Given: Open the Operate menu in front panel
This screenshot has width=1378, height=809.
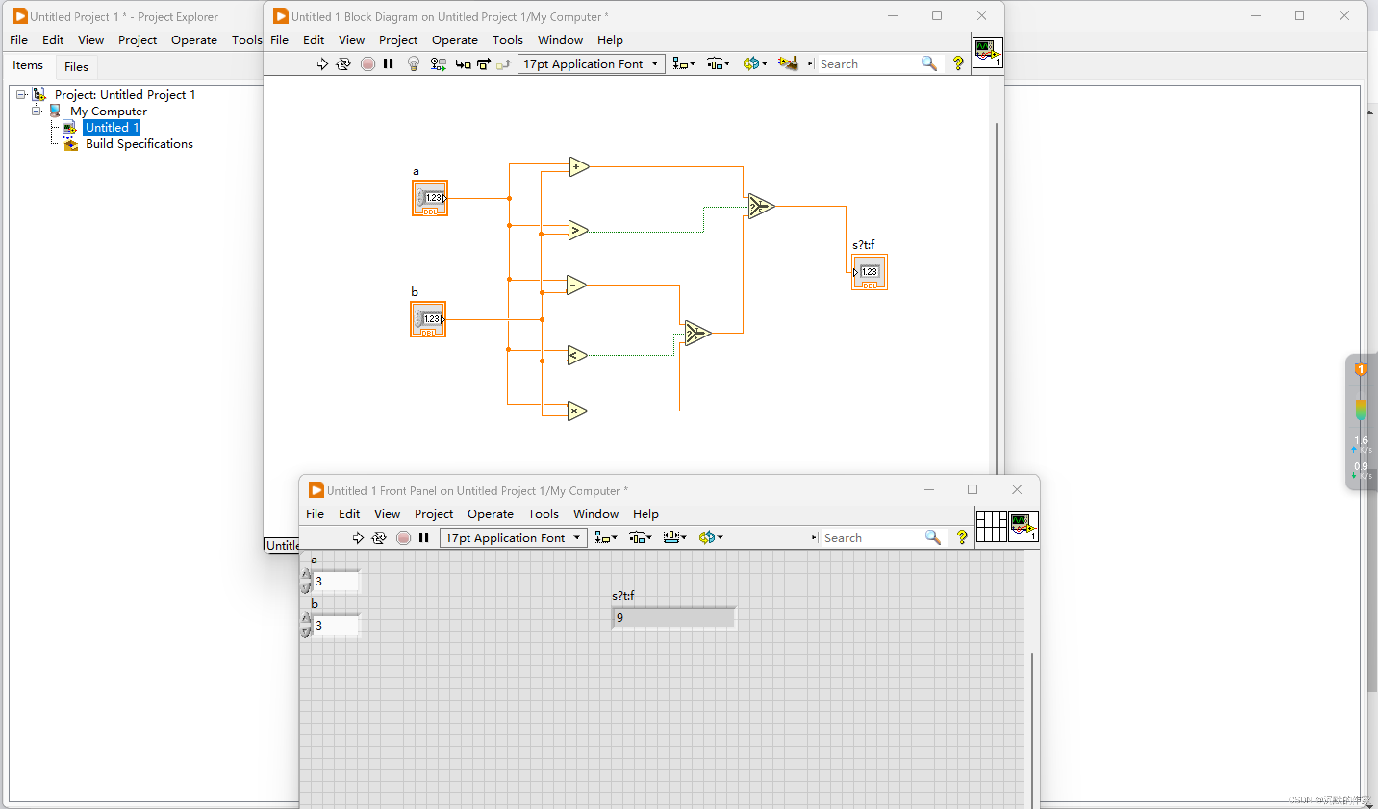Looking at the screenshot, I should 490,514.
